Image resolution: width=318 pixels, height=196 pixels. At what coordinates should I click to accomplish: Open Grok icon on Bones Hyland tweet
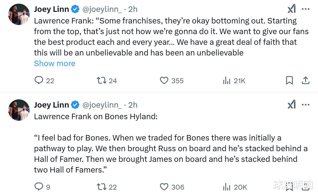[x=291, y=105]
